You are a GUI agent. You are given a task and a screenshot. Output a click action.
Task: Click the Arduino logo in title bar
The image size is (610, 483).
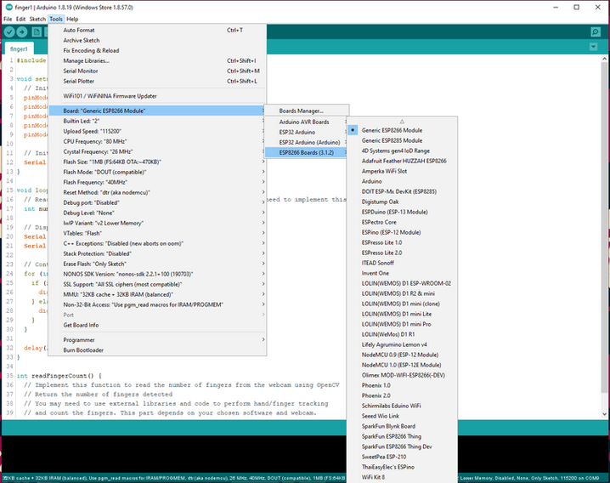click(x=9, y=7)
